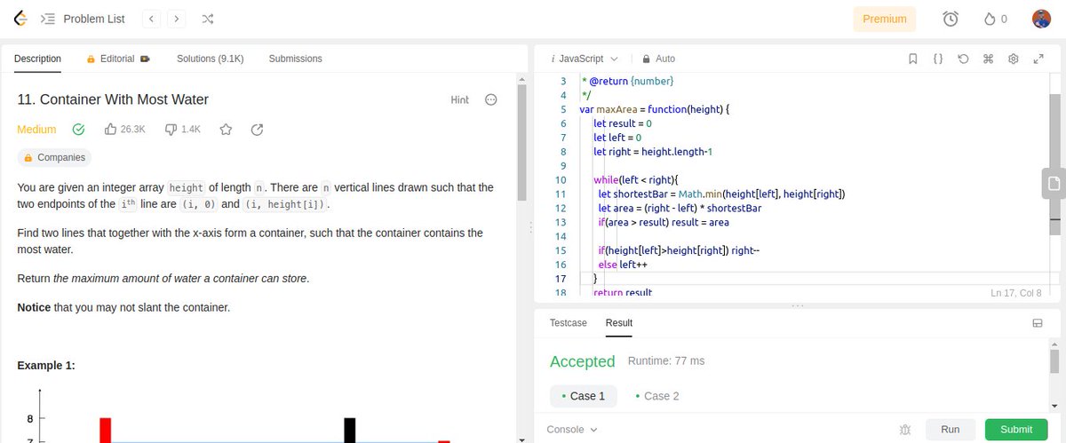Select Case 2 result
This screenshot has width=1066, height=443.
[658, 396]
